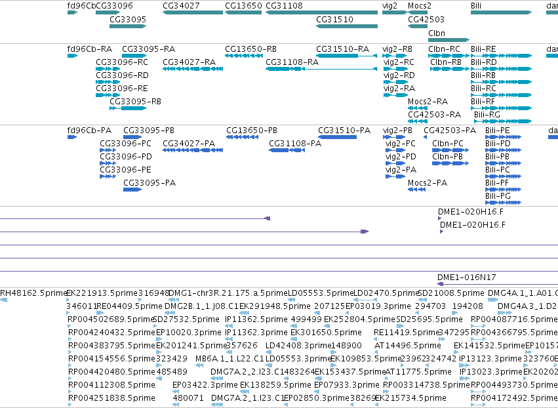This screenshot has height=408, width=558.
Task: Click the Mocs2-PA protein label
Action: coord(428,183)
